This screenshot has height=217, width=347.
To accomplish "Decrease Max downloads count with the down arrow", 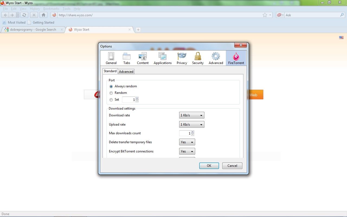I will 192,135.
